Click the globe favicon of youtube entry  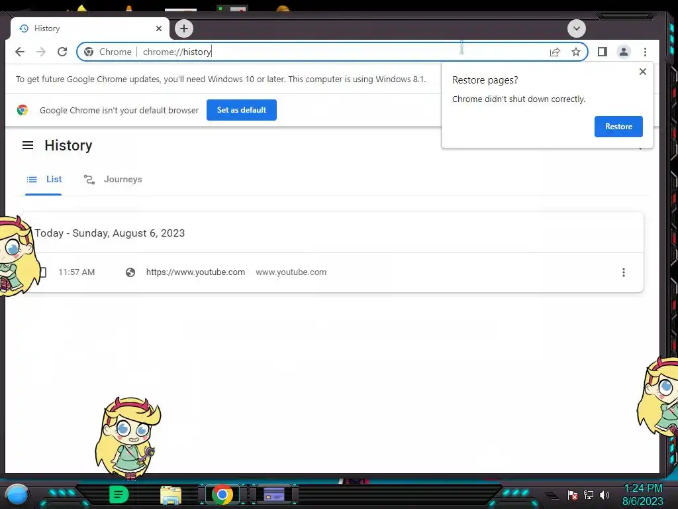point(130,272)
